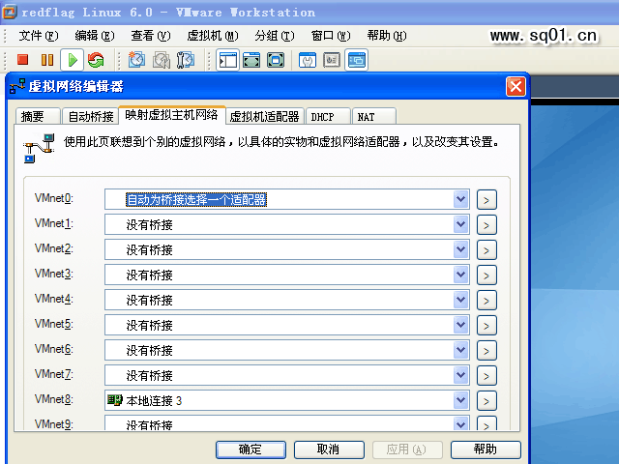The image size is (619, 464).
Task: Open the 编辑(E) menu
Action: pyautogui.click(x=95, y=36)
